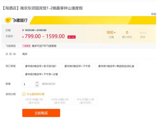Click the Fliggy pig logo icon
Viewport: 158px width, 123px height.
tap(8, 20)
